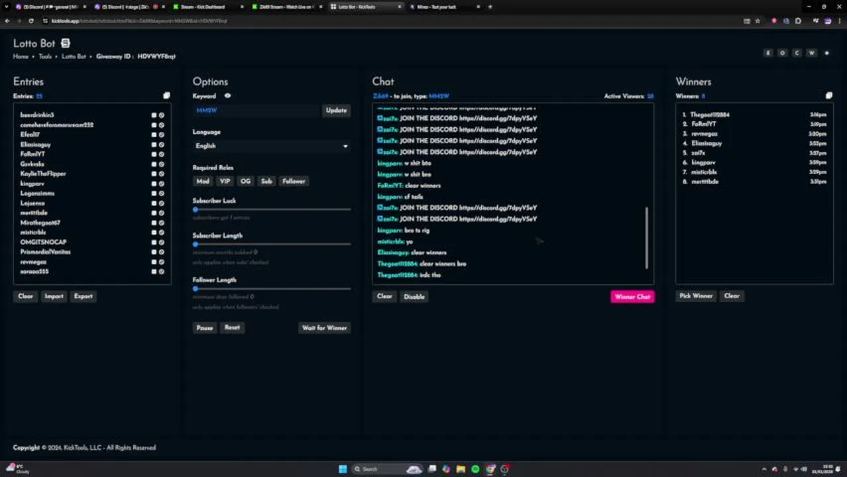Image resolution: width=847 pixels, height=477 pixels.
Task: Click the ban icon beside OMGITSNOCAP
Action: (x=161, y=242)
